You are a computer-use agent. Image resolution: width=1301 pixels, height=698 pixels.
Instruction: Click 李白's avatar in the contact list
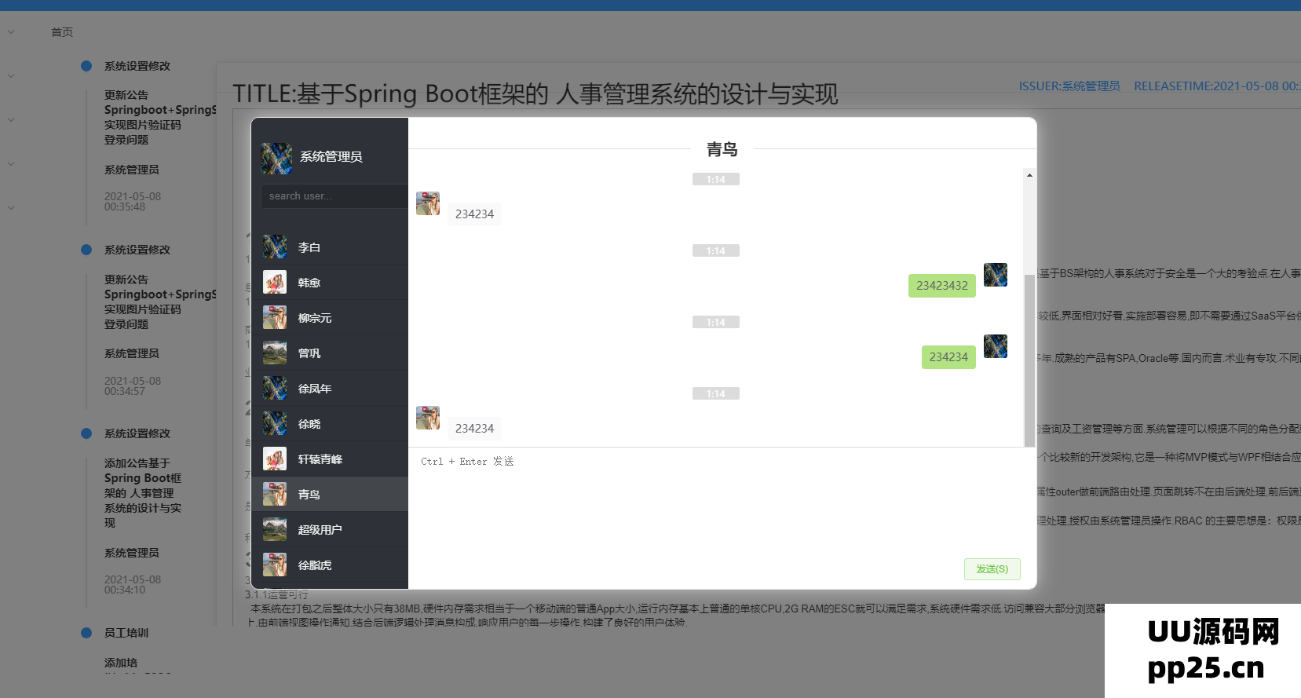click(275, 247)
